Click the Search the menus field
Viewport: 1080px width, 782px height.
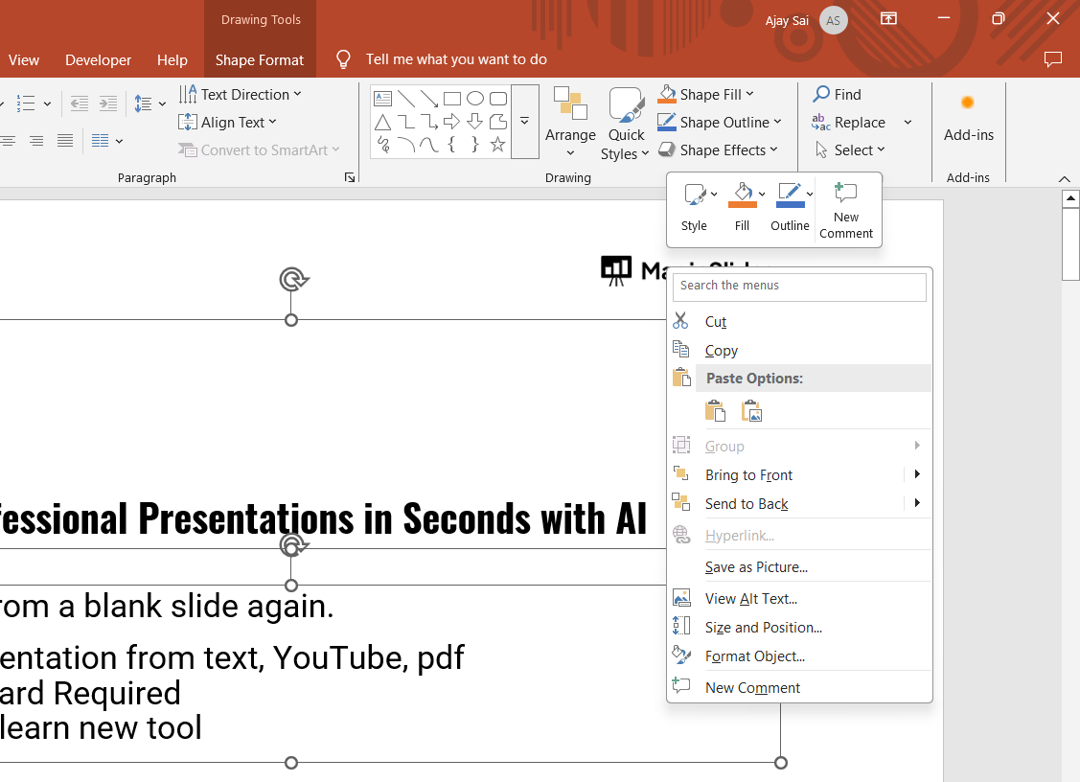(x=799, y=286)
